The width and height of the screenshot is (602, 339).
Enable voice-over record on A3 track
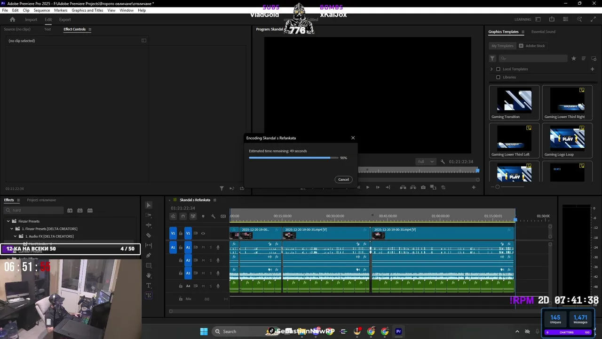pyautogui.click(x=218, y=273)
